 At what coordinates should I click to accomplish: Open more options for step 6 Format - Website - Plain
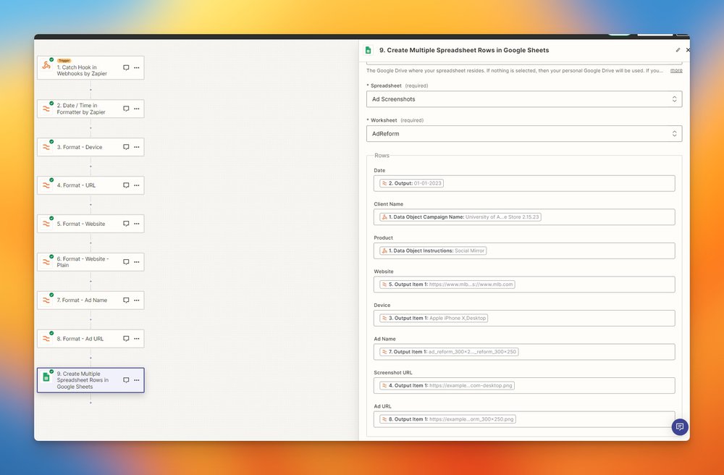[137, 261]
